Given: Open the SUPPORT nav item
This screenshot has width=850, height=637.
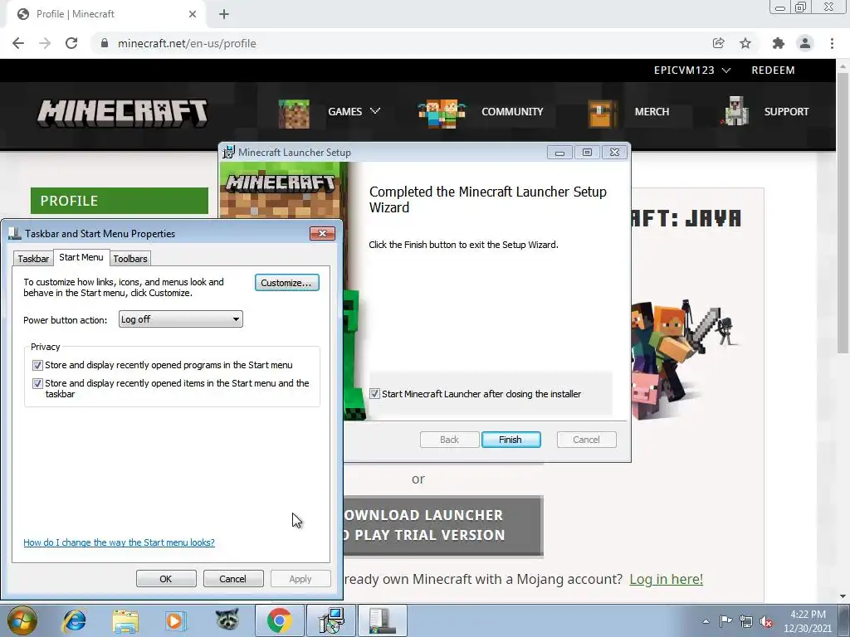Looking at the screenshot, I should coord(787,112).
